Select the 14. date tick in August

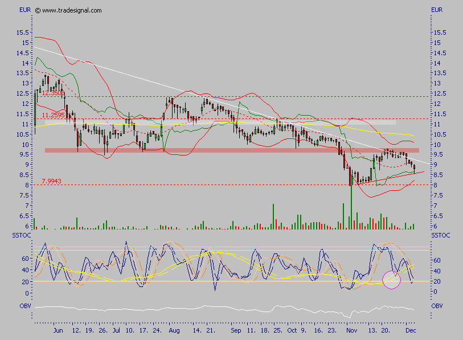coord(197,330)
